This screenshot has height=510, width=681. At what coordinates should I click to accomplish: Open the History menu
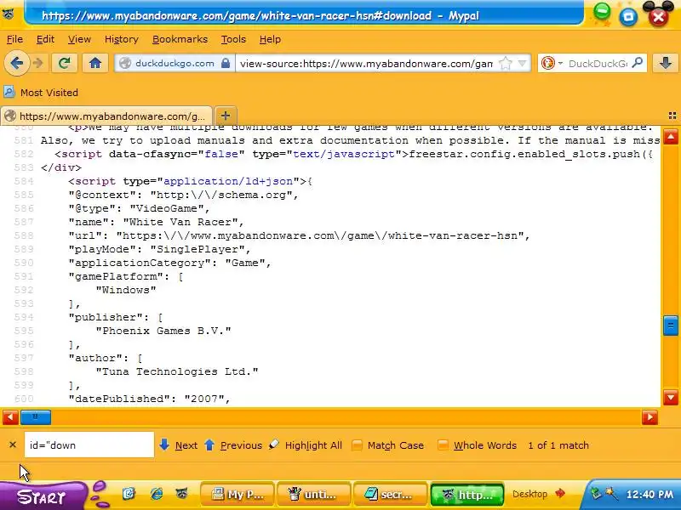point(121,39)
